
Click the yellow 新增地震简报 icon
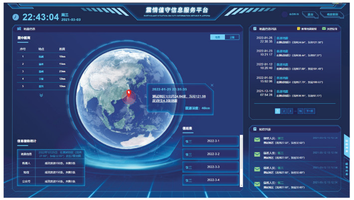(x=298, y=29)
